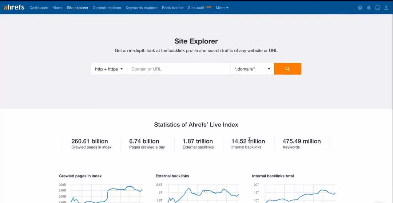
Task: Open Keywords explorer
Action: coord(142,8)
